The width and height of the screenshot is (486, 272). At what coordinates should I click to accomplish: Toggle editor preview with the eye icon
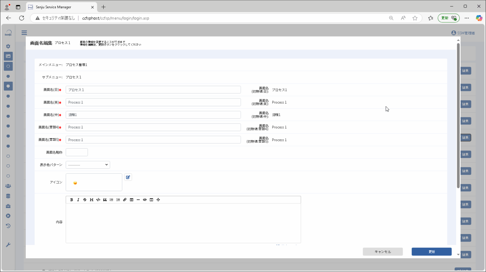[145, 200]
